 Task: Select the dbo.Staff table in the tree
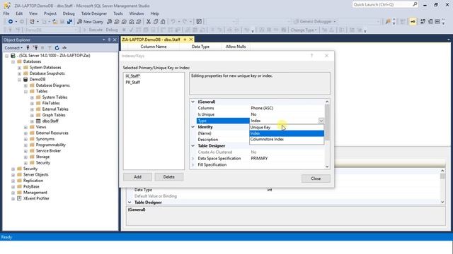tap(50, 121)
